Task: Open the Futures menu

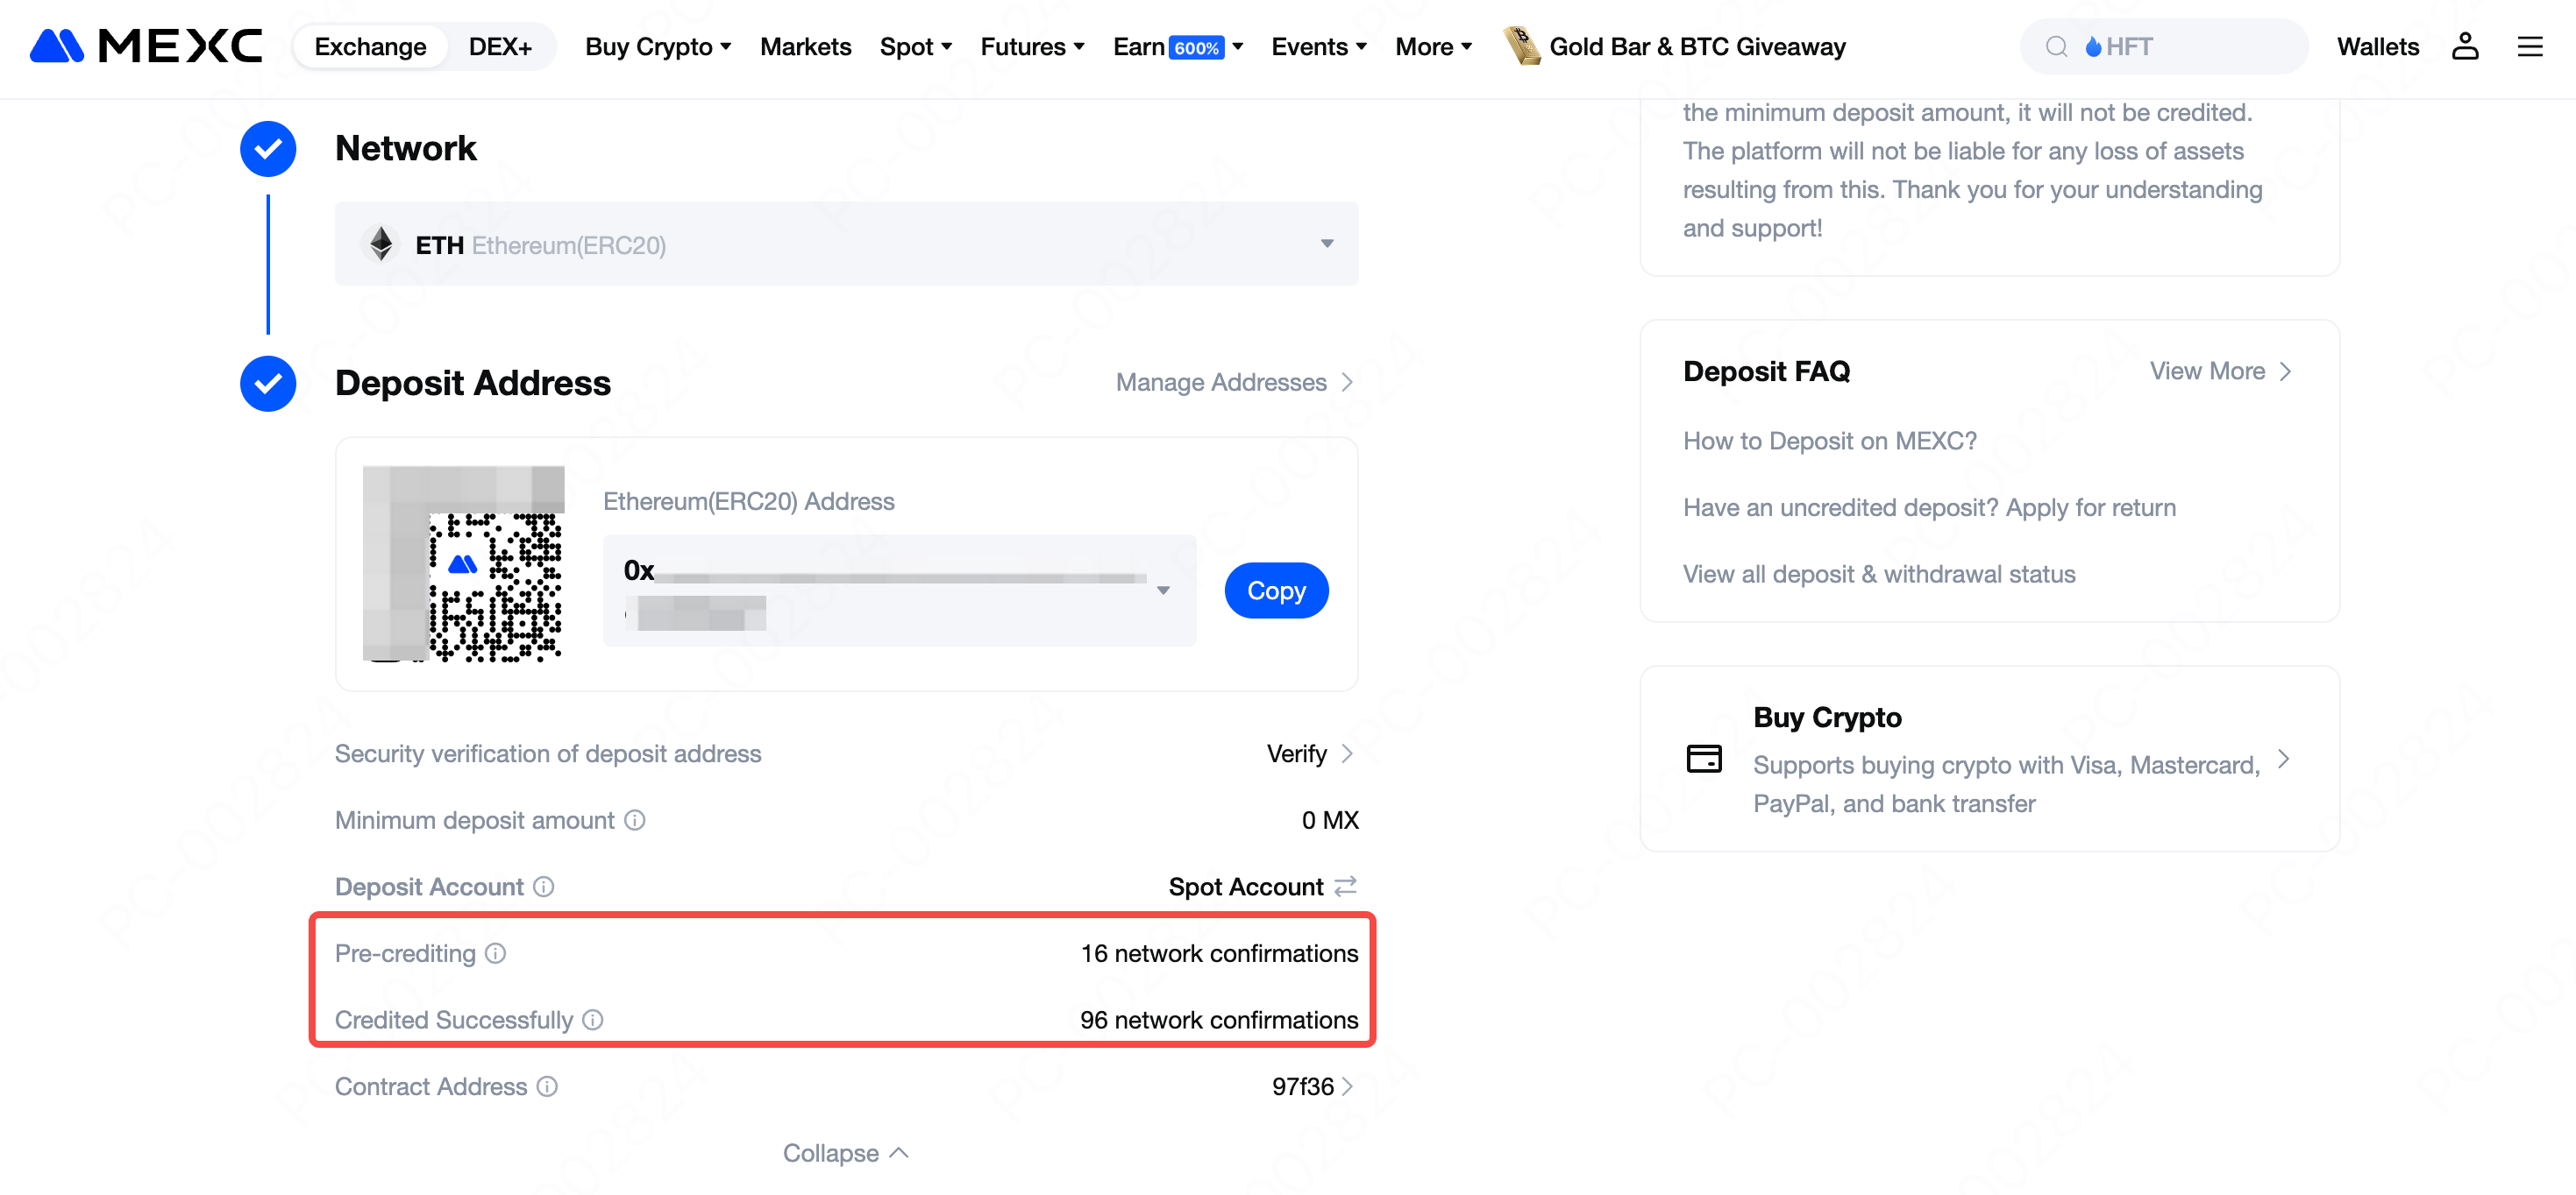Action: coord(1031,46)
